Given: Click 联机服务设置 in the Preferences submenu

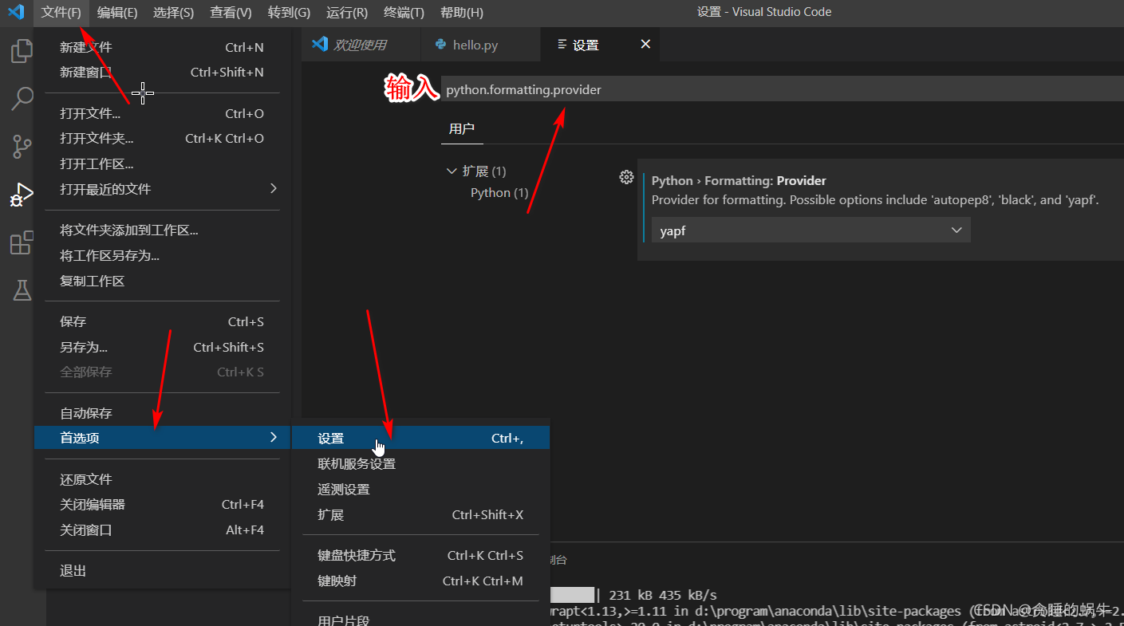Looking at the screenshot, I should tap(420, 463).
